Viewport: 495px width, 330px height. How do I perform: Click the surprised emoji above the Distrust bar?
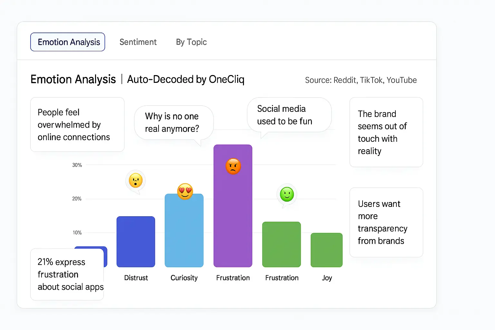(136, 180)
